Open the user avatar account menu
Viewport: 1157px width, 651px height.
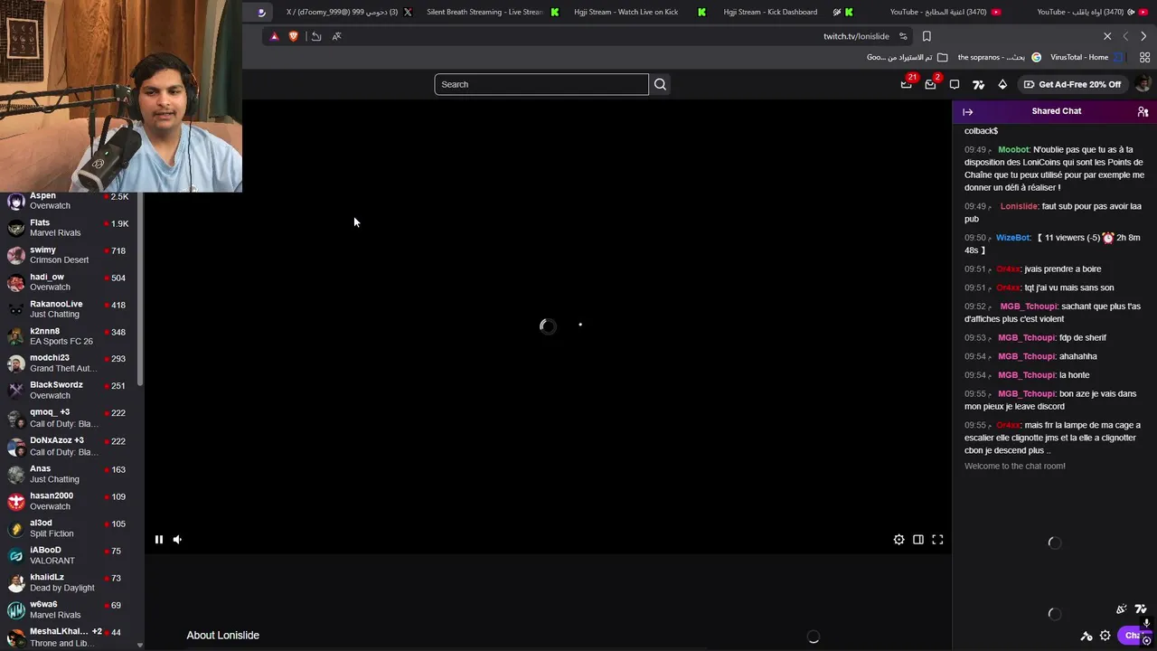1143,84
